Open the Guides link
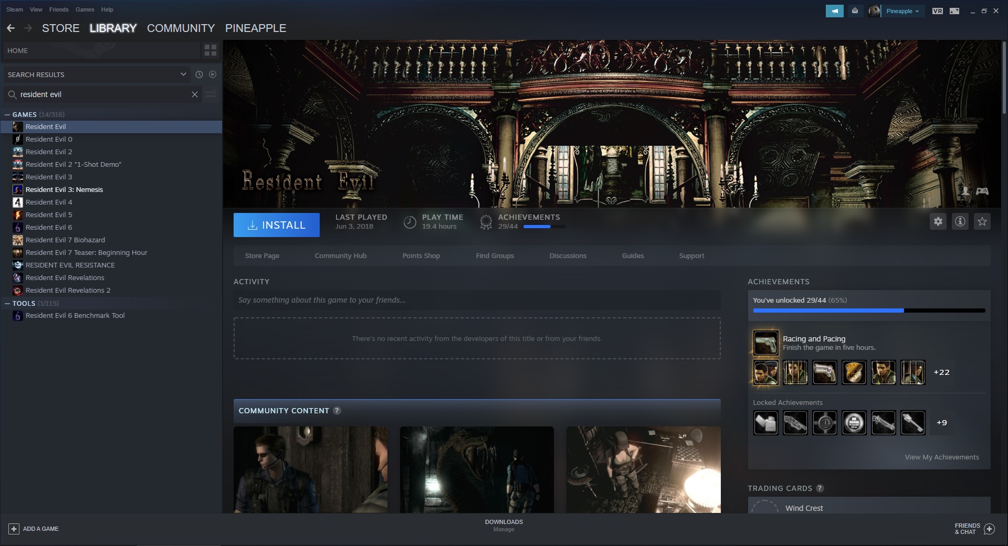The height and width of the screenshot is (546, 1008). click(x=633, y=256)
